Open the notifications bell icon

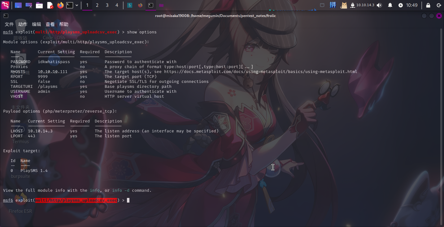click(390, 5)
